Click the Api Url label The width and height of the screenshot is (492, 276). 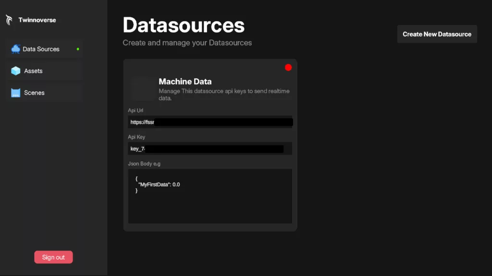(135, 110)
